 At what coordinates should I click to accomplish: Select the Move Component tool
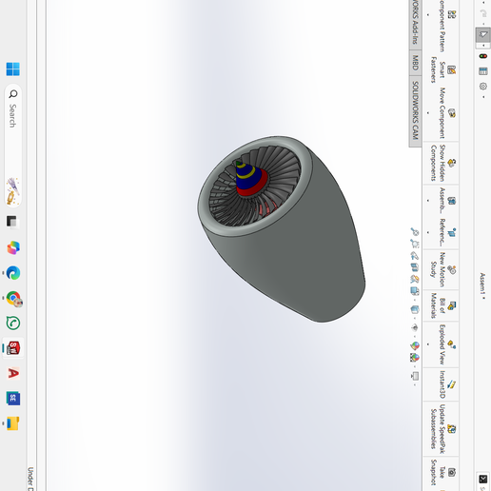(x=451, y=113)
